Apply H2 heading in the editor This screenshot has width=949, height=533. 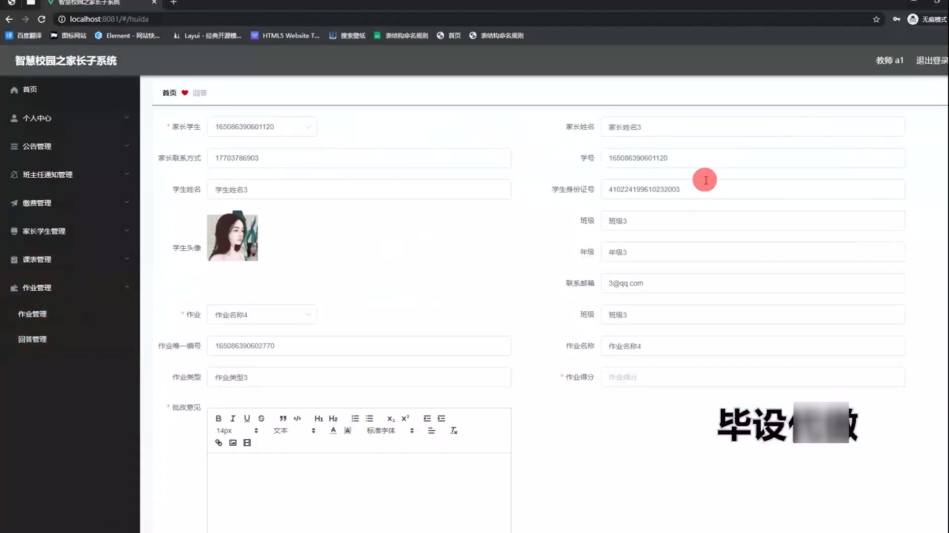[x=333, y=419]
